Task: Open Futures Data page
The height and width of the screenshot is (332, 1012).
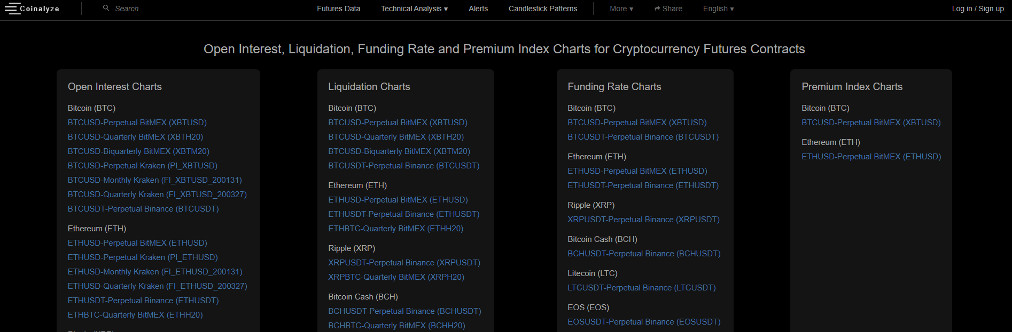Action: tap(338, 9)
